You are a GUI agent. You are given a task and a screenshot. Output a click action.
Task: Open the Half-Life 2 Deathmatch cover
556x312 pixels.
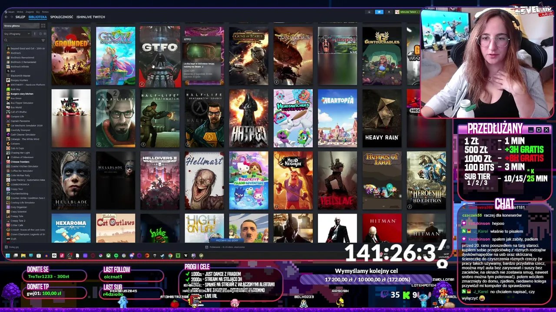[x=160, y=118]
